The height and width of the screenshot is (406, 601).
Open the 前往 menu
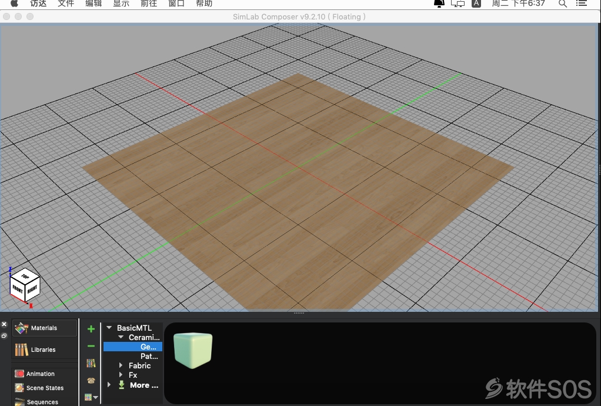(x=148, y=4)
